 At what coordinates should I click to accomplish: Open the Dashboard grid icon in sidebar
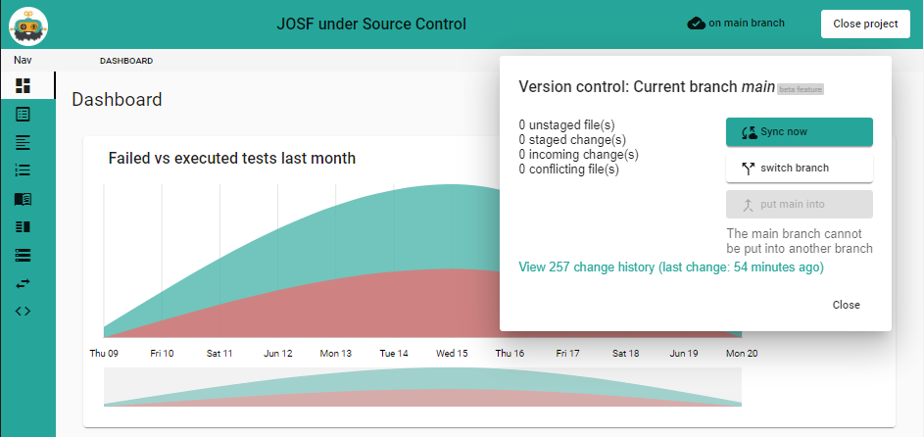tap(24, 86)
